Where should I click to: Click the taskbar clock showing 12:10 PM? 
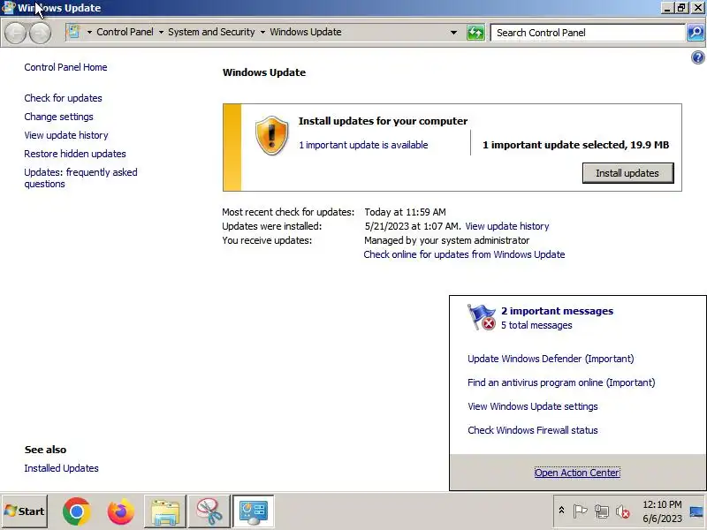point(662,511)
